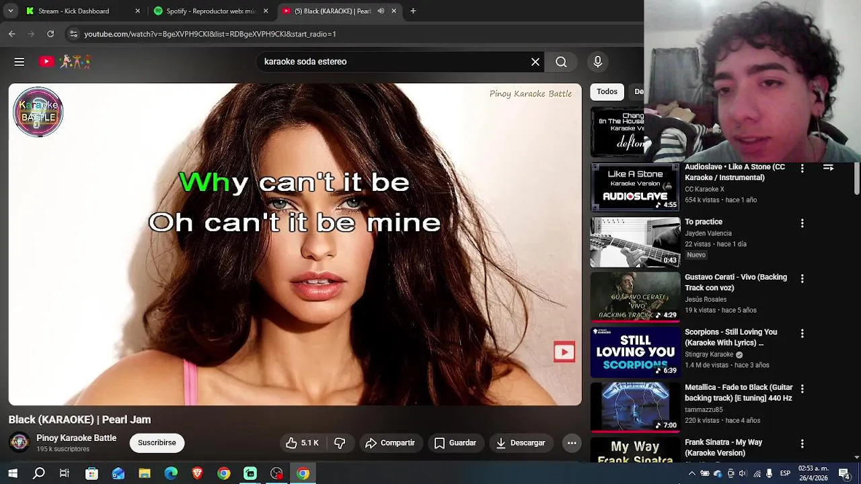861x484 pixels.
Task: Open Task View on taskbar
Action: click(x=65, y=474)
